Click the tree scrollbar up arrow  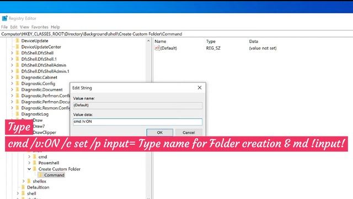[148, 41]
